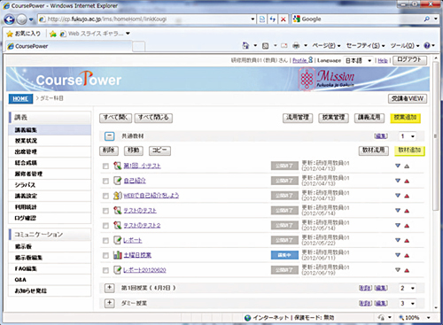Screen dimensions: 443x325
Task: Check the box for 第1回 小テスト
Action: click(x=105, y=166)
